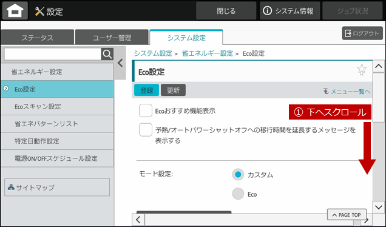The width and height of the screenshot is (386, 227).
Task: Select Eco設定 in sidebar
Action: pyautogui.click(x=57, y=89)
